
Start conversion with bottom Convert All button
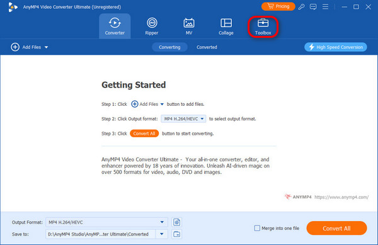pyautogui.click(x=336, y=228)
